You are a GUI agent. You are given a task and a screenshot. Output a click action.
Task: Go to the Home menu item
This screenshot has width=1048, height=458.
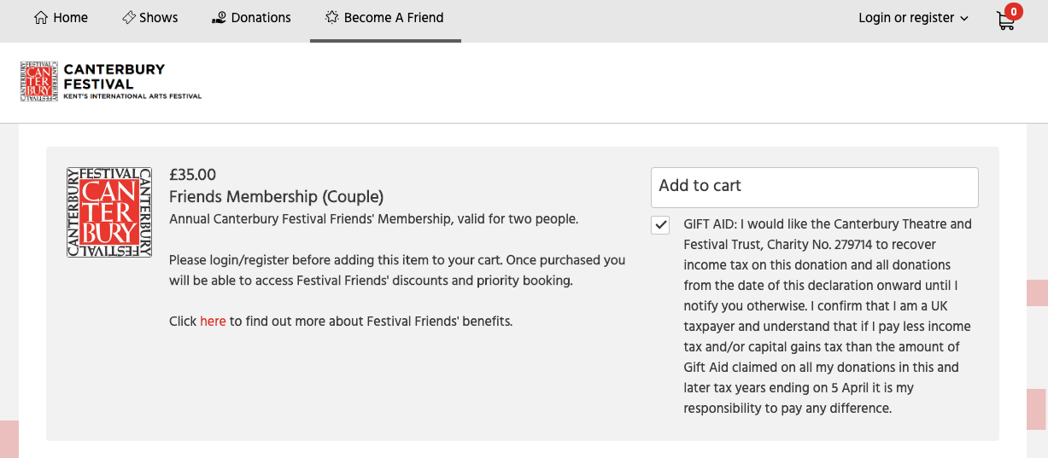coord(61,18)
